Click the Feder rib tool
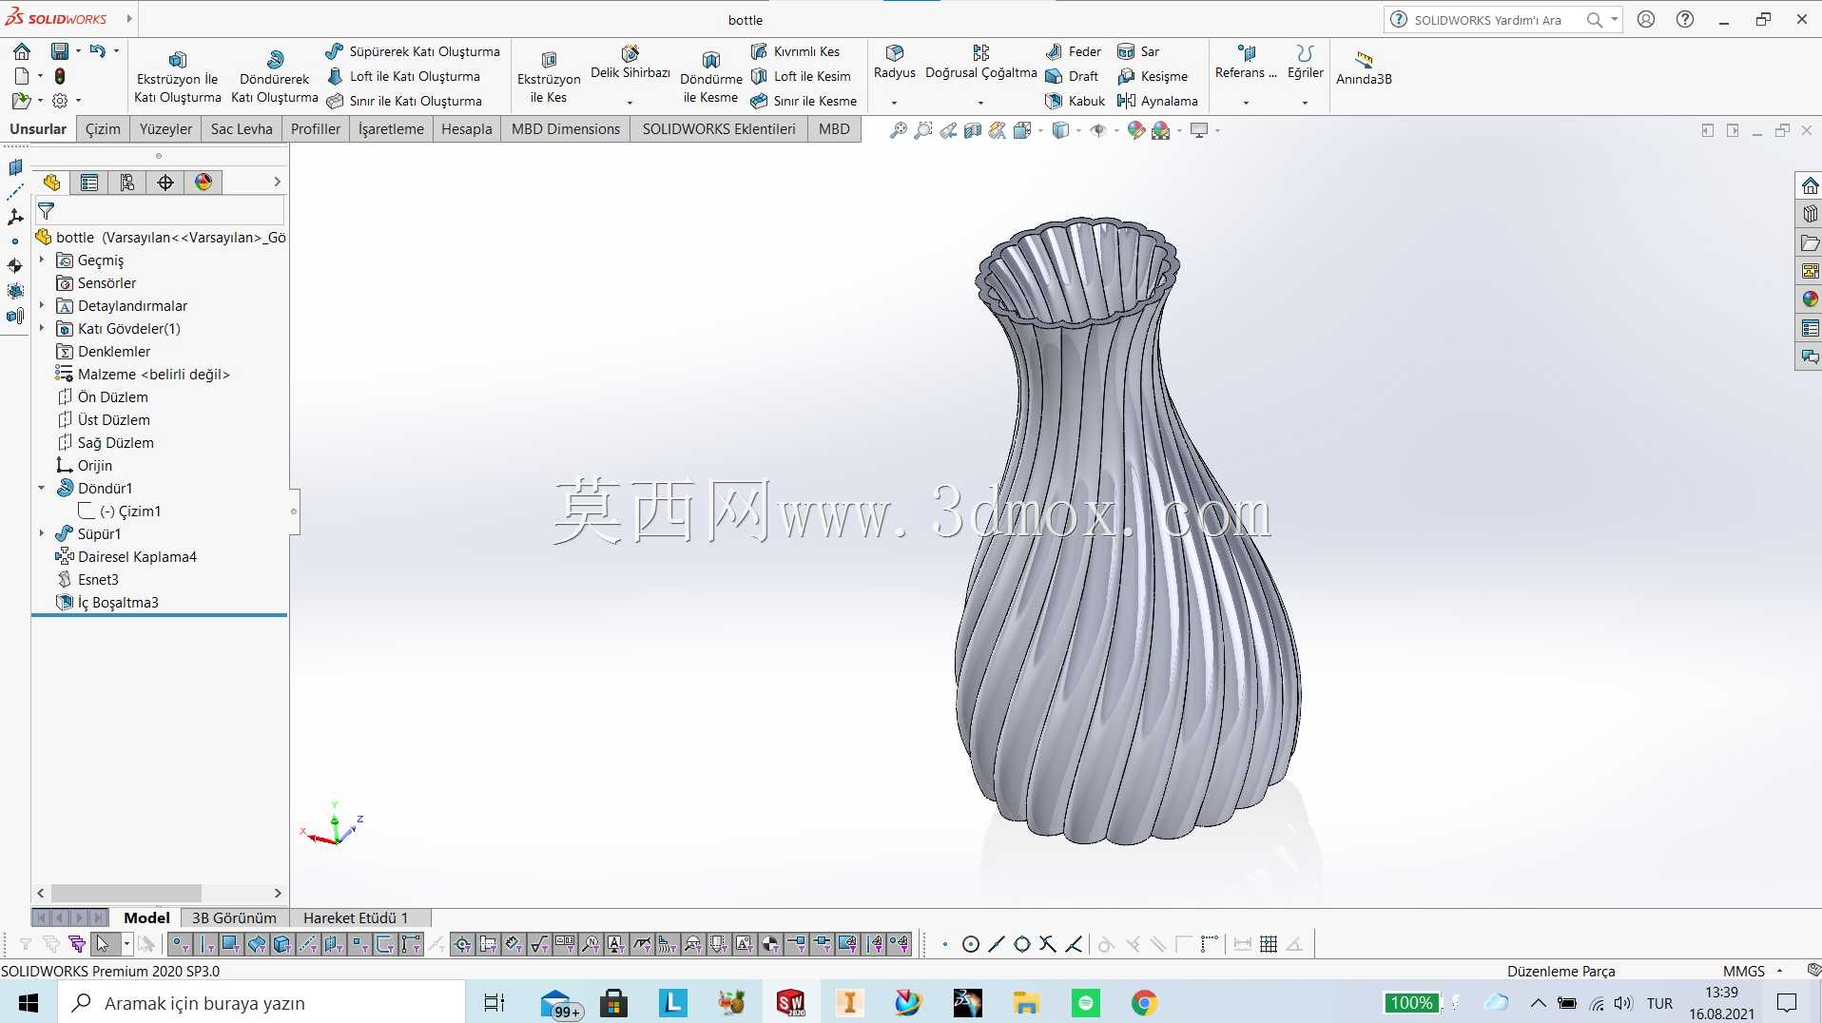Screen dimensions: 1822x1023 pyautogui.click(x=1074, y=51)
